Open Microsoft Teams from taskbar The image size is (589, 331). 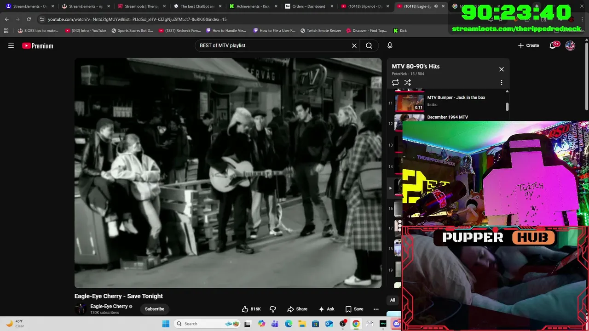click(x=275, y=324)
